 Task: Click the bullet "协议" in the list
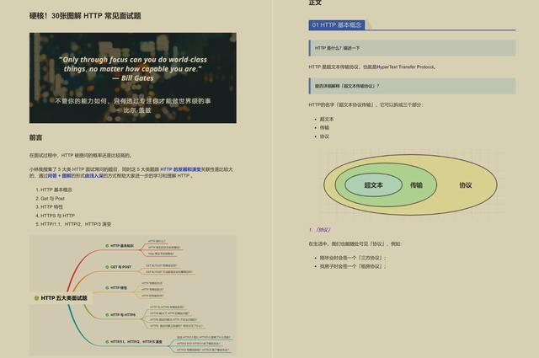[324, 136]
